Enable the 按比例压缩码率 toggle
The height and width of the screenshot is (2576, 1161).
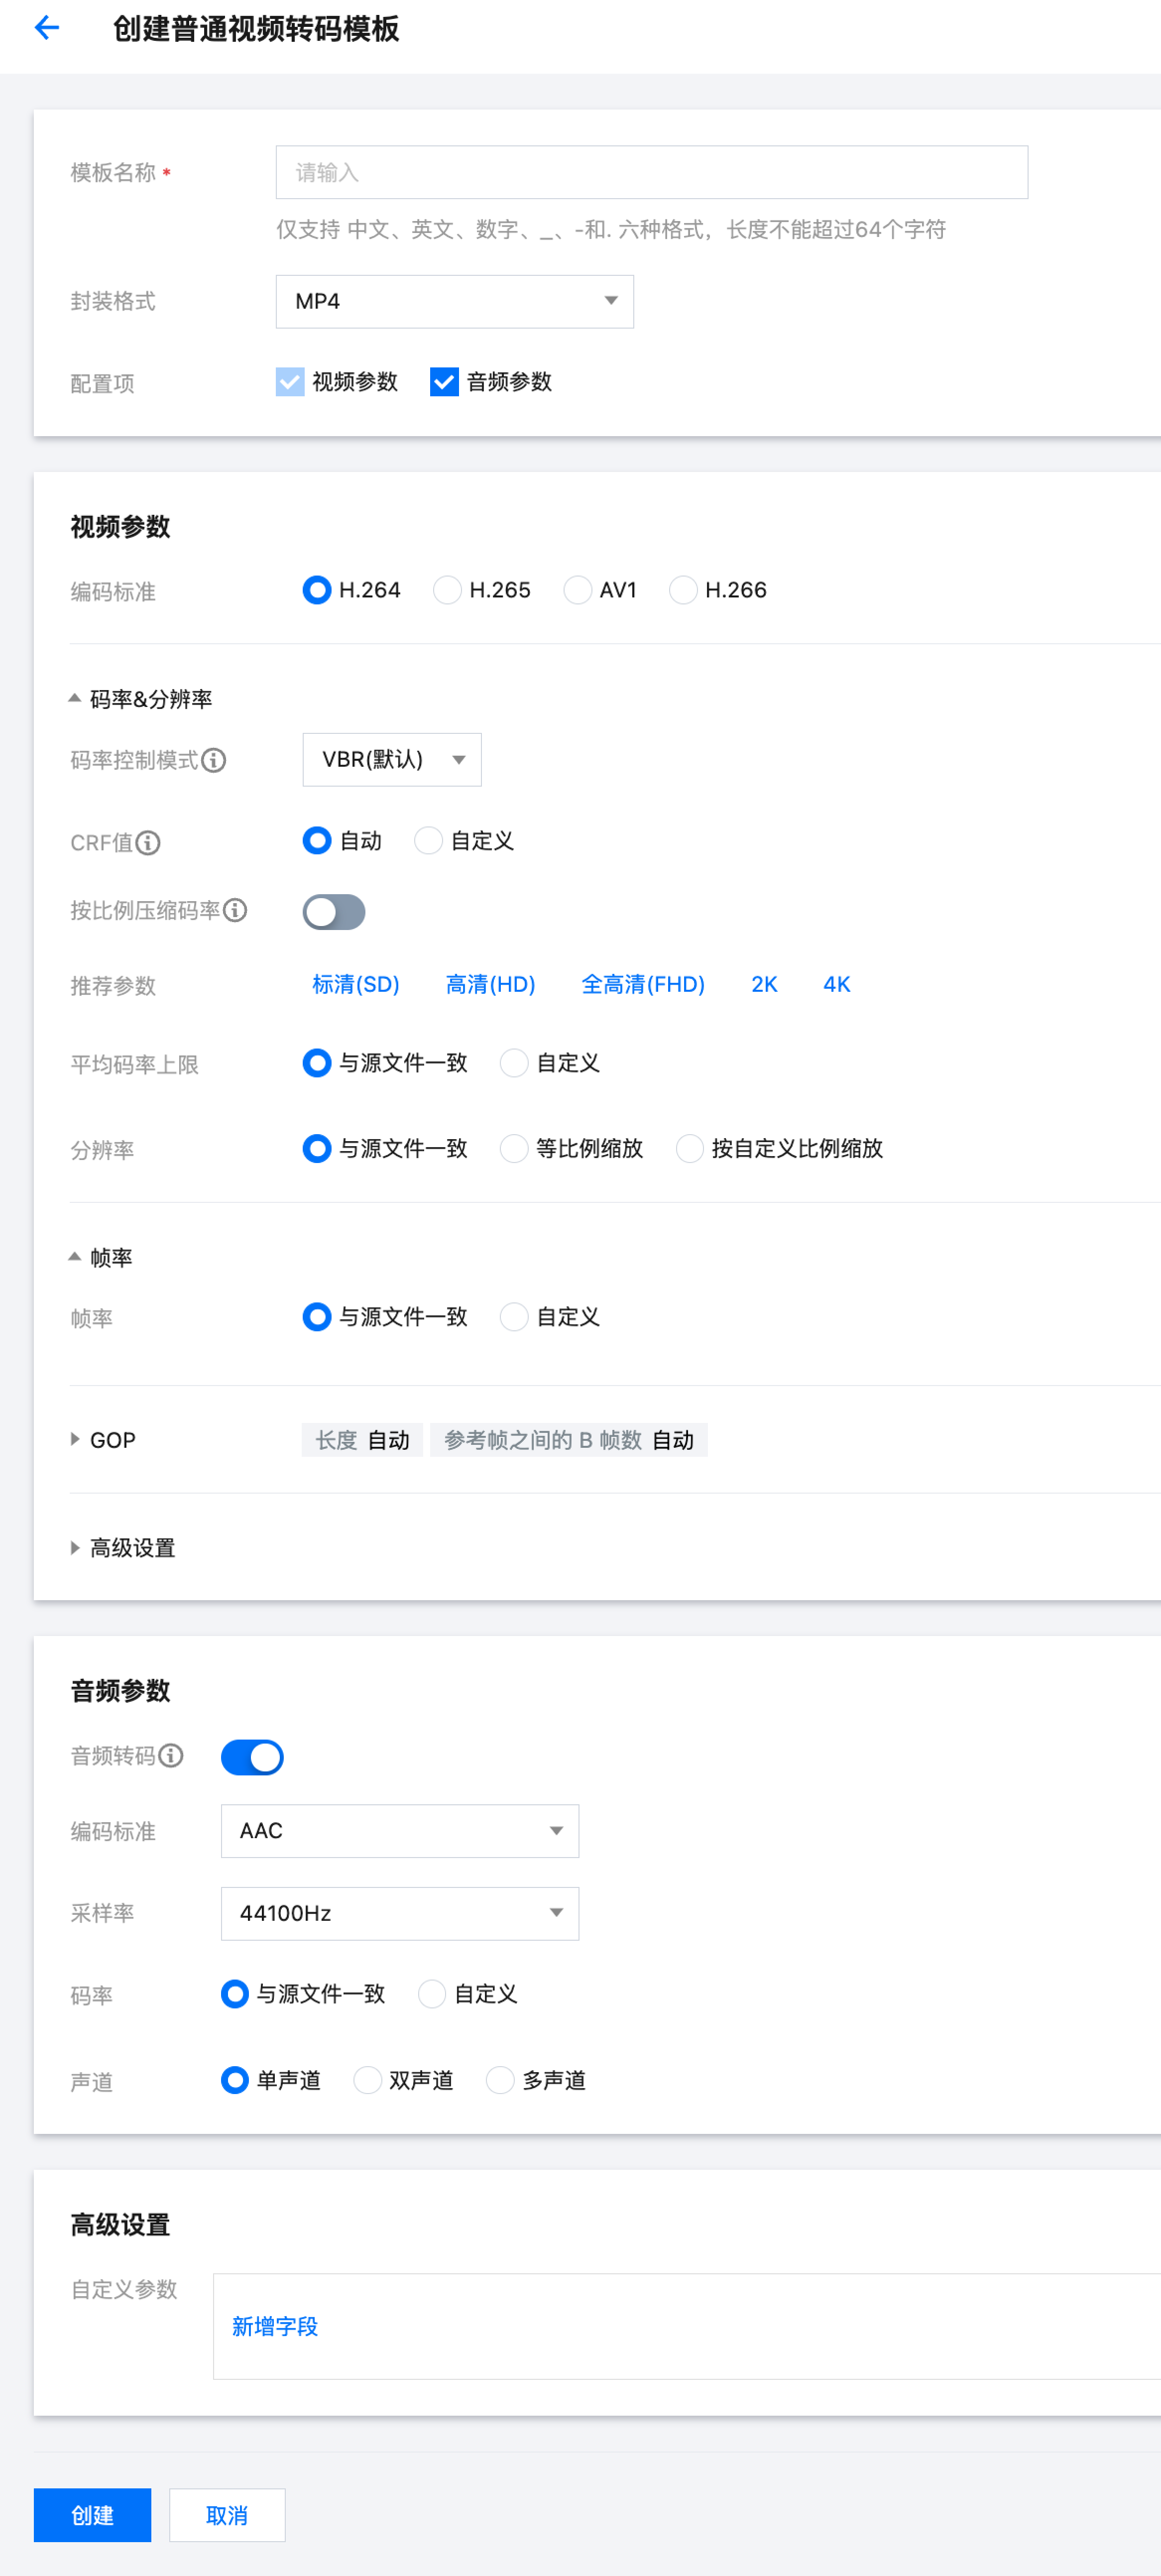coord(334,912)
